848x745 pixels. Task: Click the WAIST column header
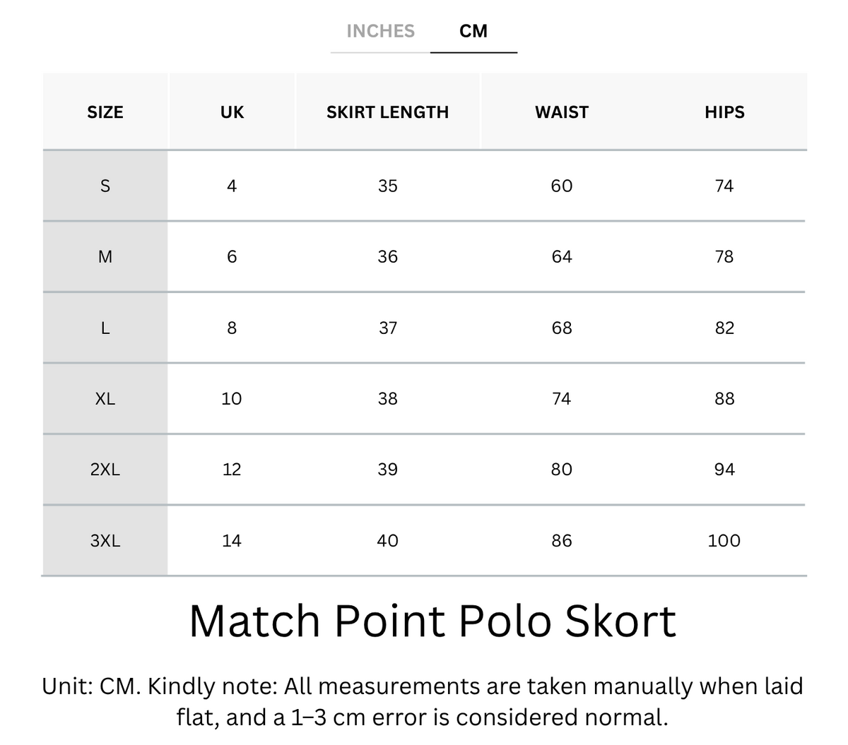tap(562, 112)
